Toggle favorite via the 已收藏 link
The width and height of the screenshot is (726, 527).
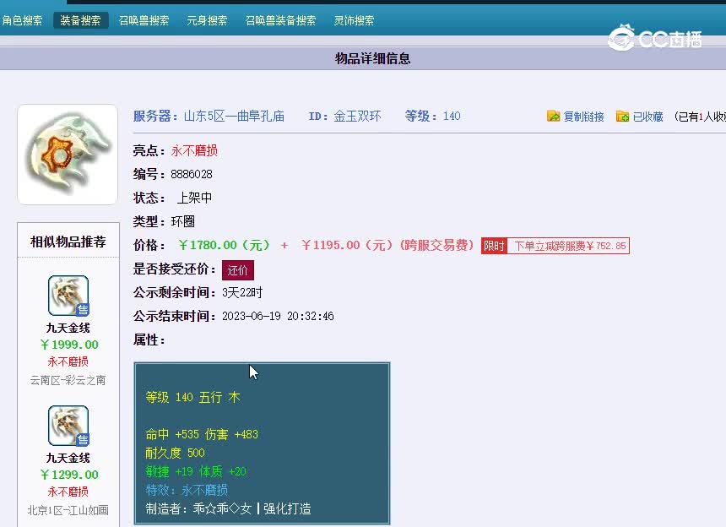pyautogui.click(x=647, y=117)
